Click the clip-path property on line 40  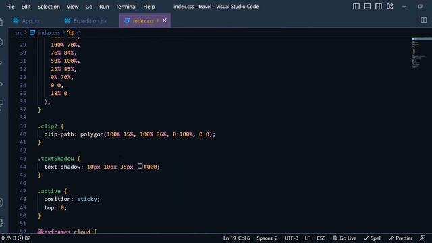point(59,134)
